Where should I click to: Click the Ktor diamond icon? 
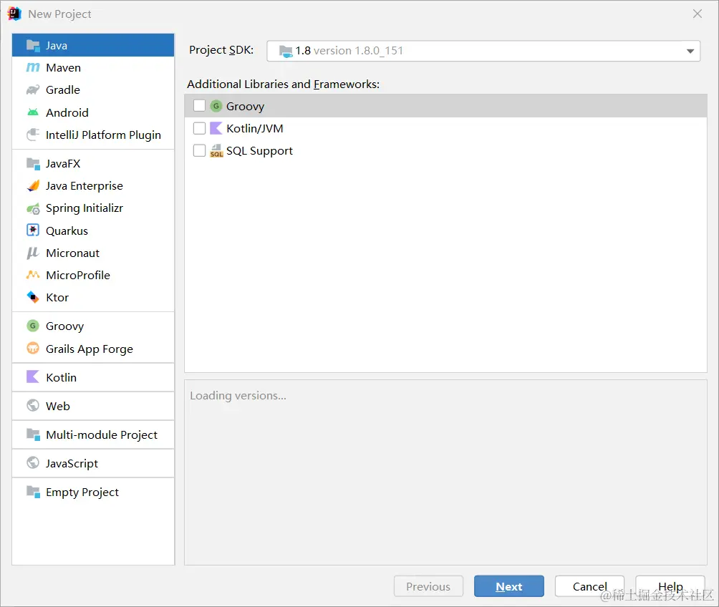click(x=33, y=298)
